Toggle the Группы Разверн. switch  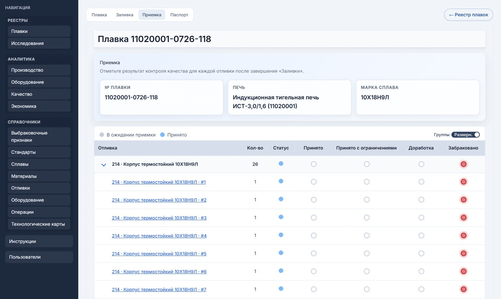[x=465, y=135]
